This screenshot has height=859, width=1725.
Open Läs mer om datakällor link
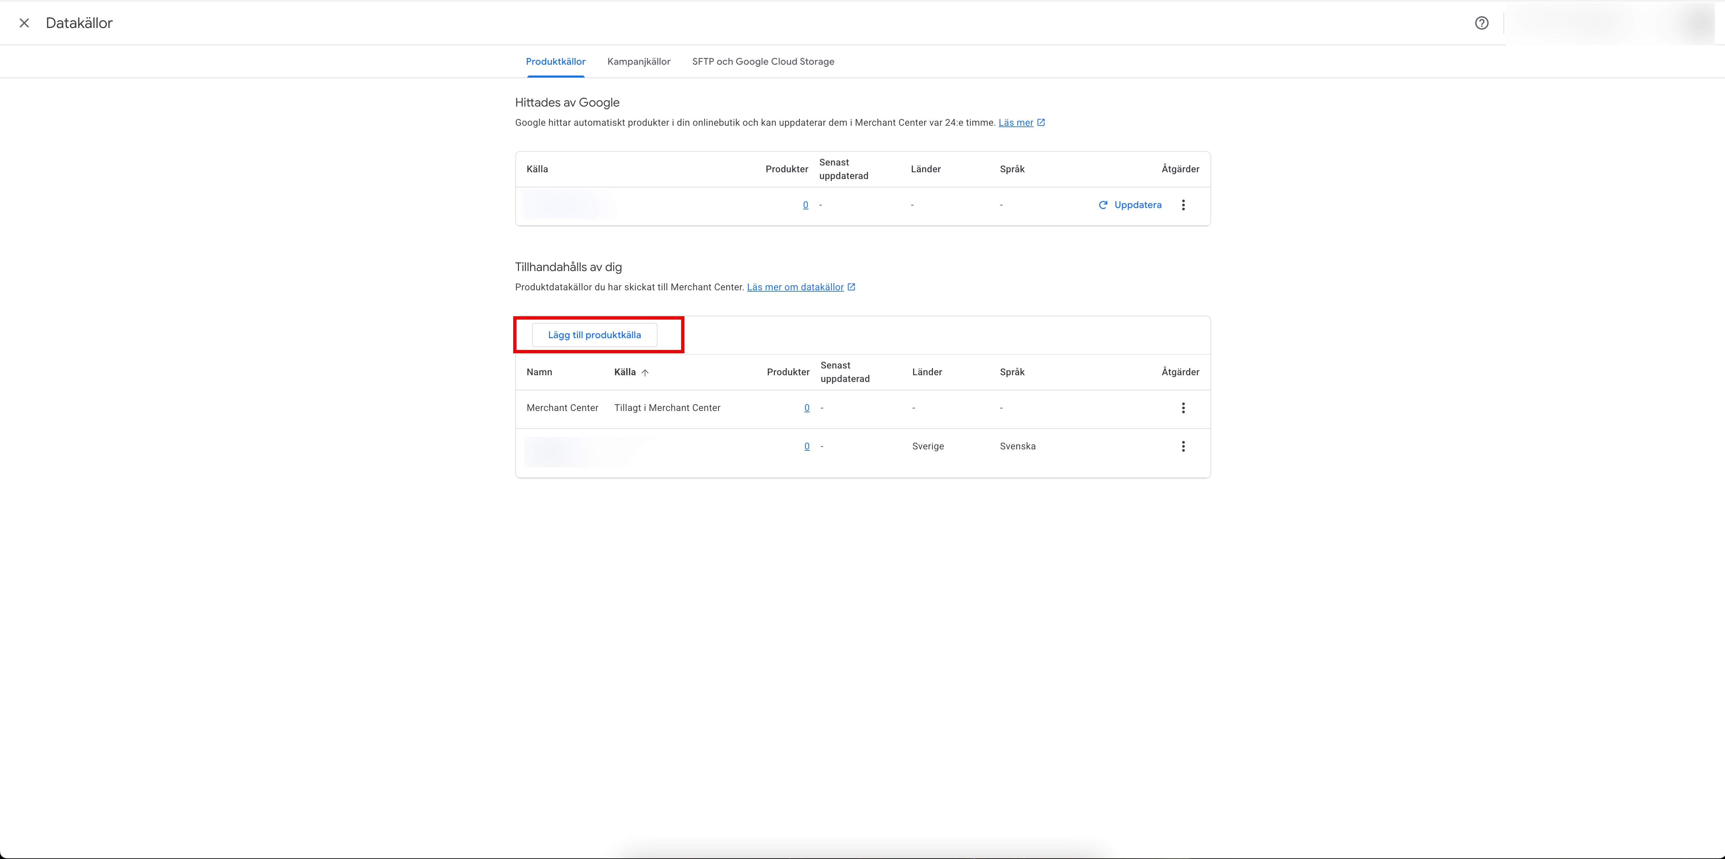click(795, 287)
